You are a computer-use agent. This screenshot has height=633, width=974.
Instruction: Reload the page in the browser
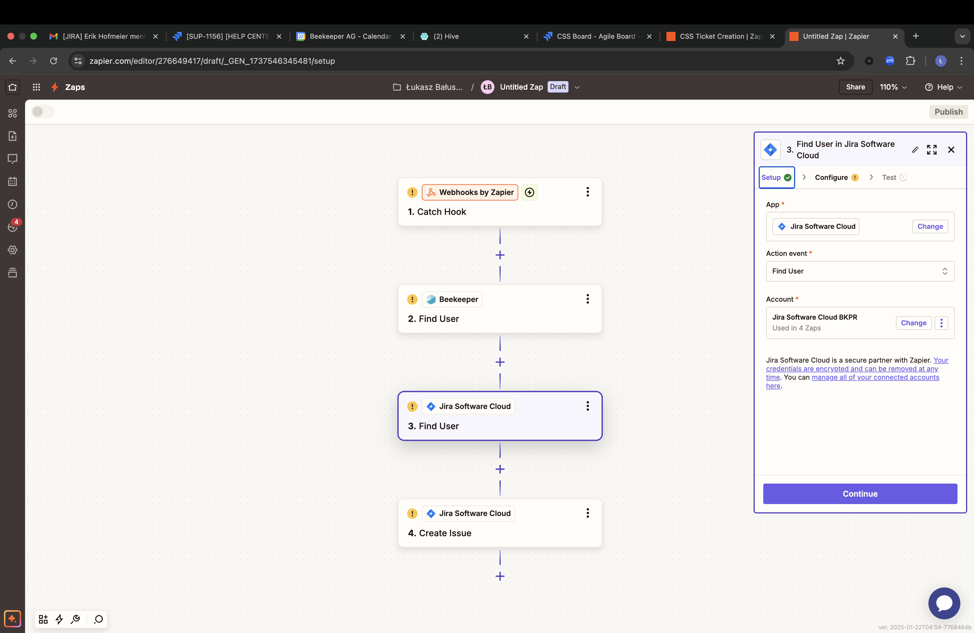point(54,61)
